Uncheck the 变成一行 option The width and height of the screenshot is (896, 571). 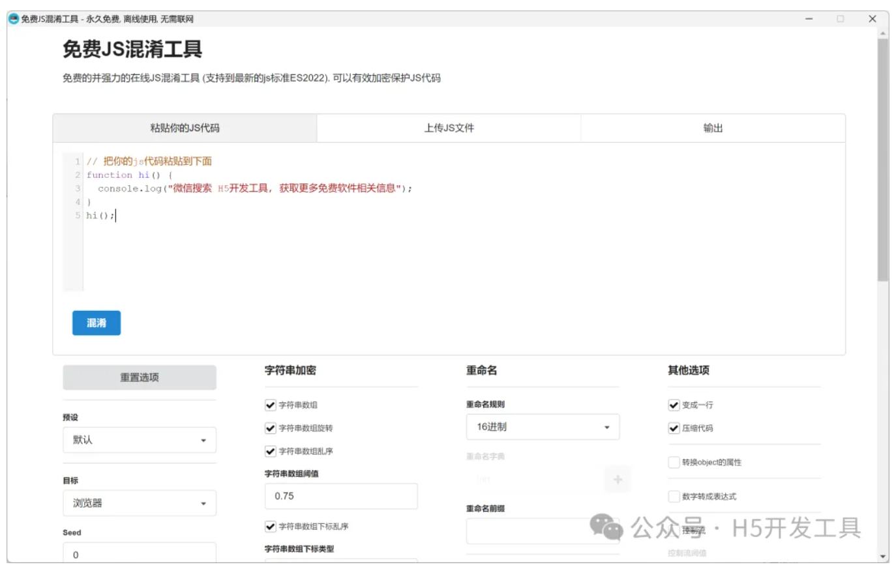(674, 405)
